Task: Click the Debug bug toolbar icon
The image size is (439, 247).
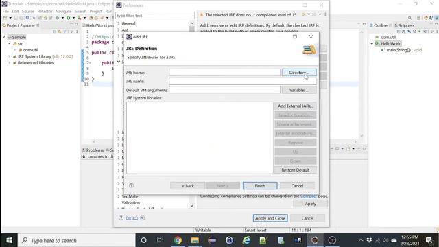Action: coord(58,18)
